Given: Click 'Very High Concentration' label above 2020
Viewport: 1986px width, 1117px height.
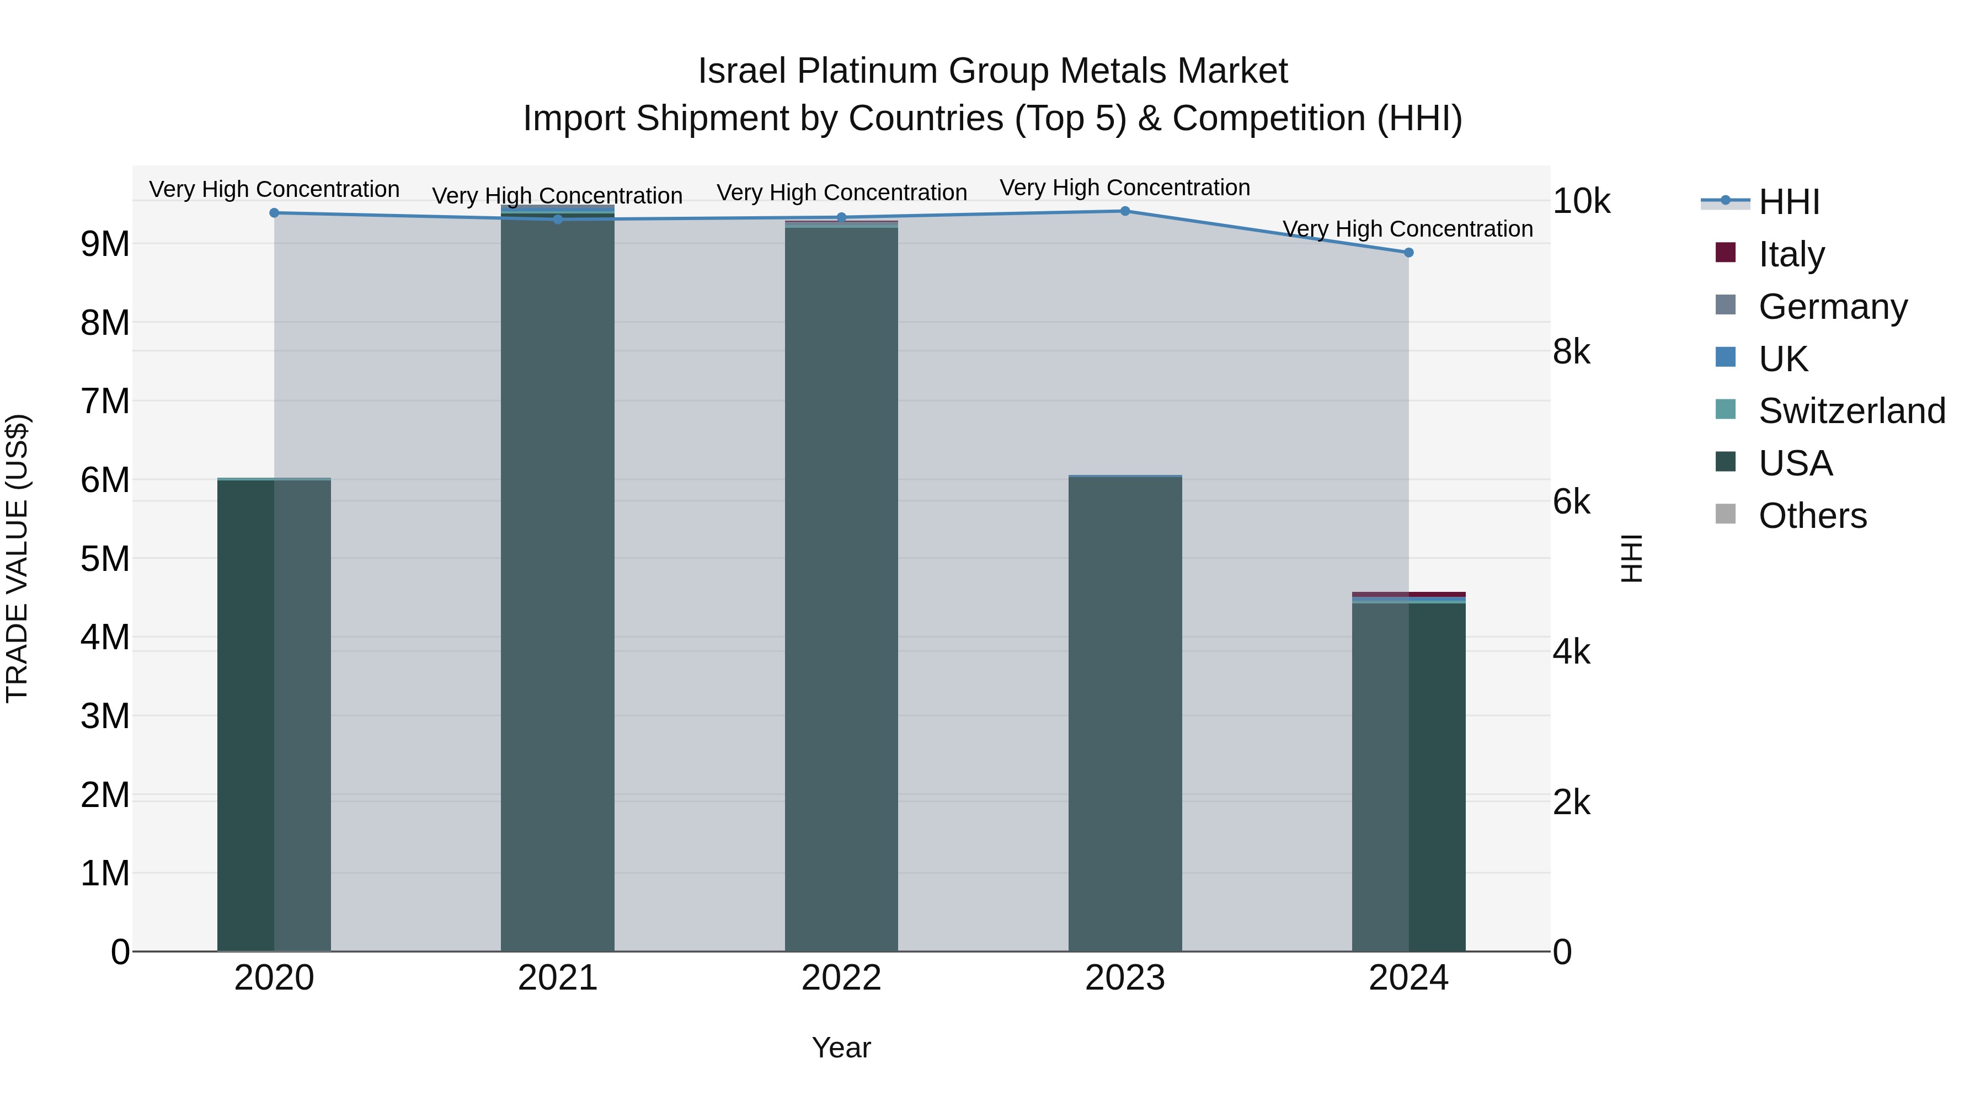Looking at the screenshot, I should [x=275, y=189].
